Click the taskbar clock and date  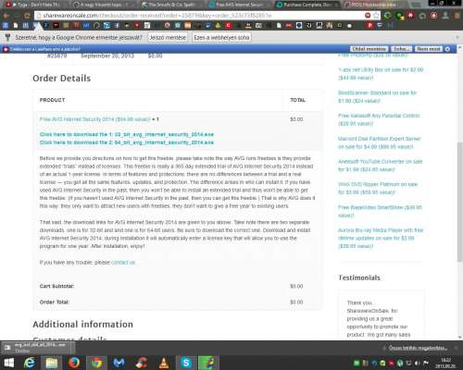[445, 363]
